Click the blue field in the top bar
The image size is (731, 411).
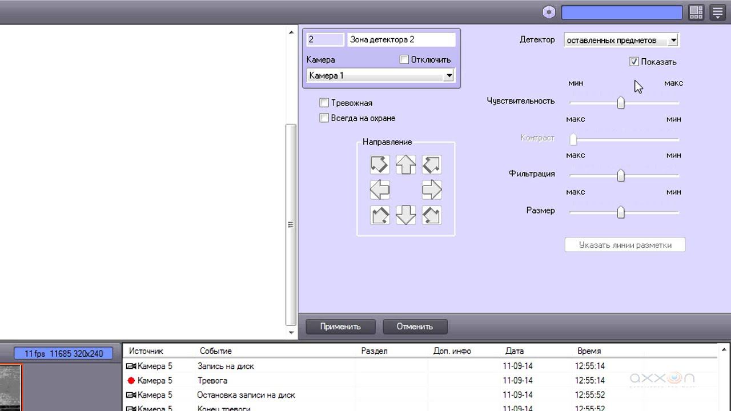click(x=622, y=12)
